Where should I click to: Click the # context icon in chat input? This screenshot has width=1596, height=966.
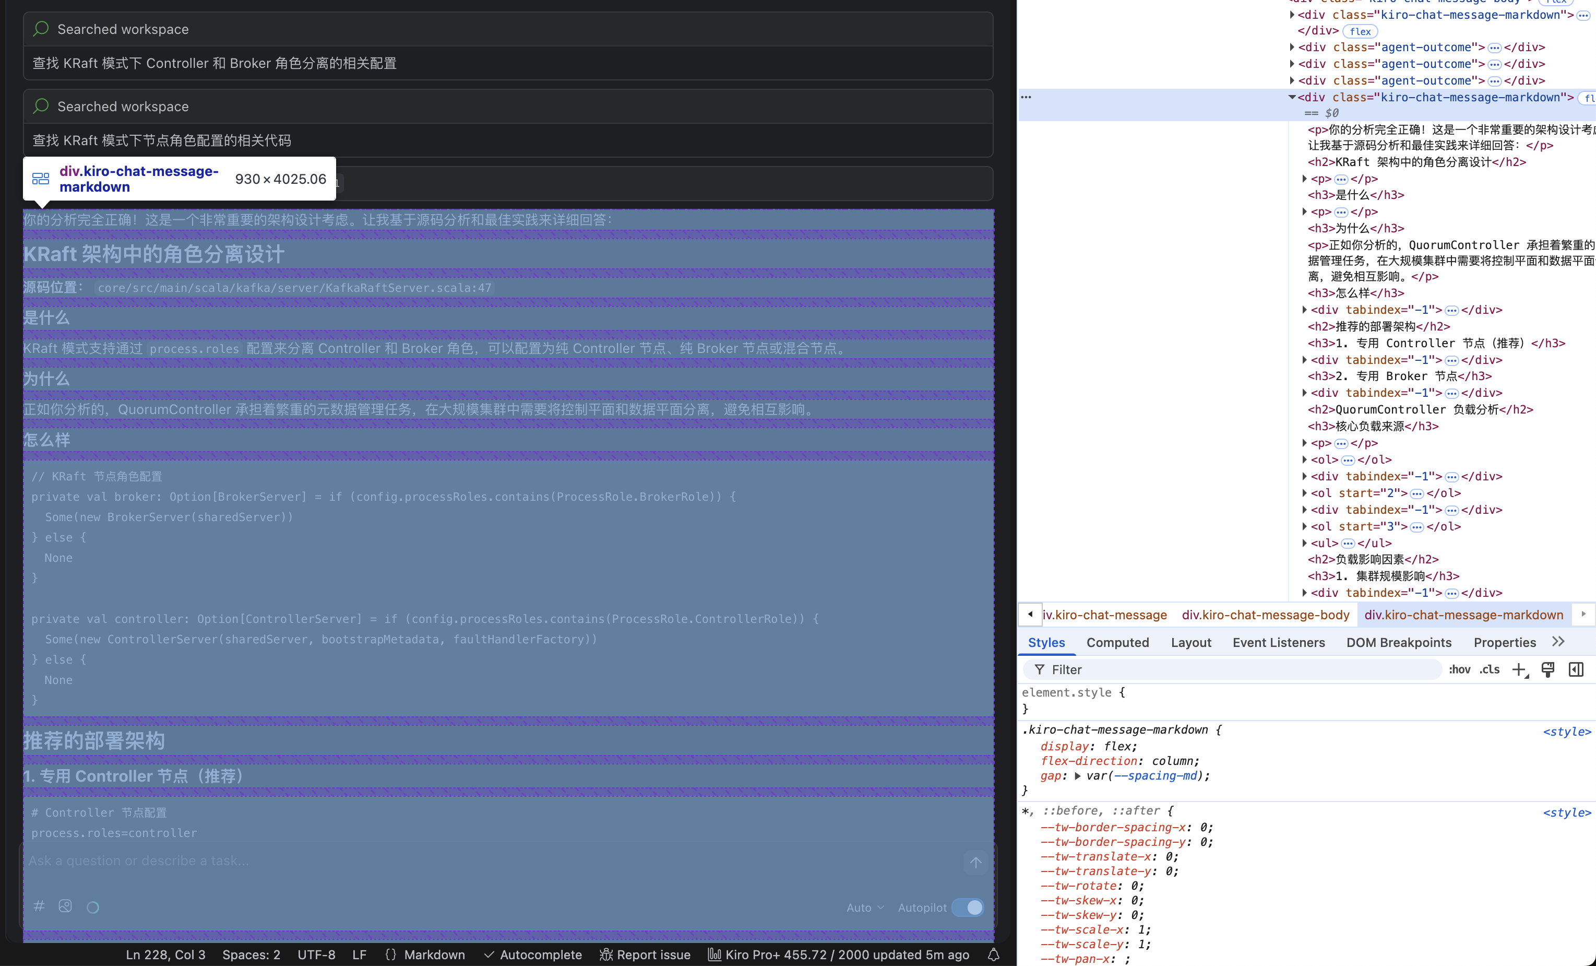[x=39, y=906]
